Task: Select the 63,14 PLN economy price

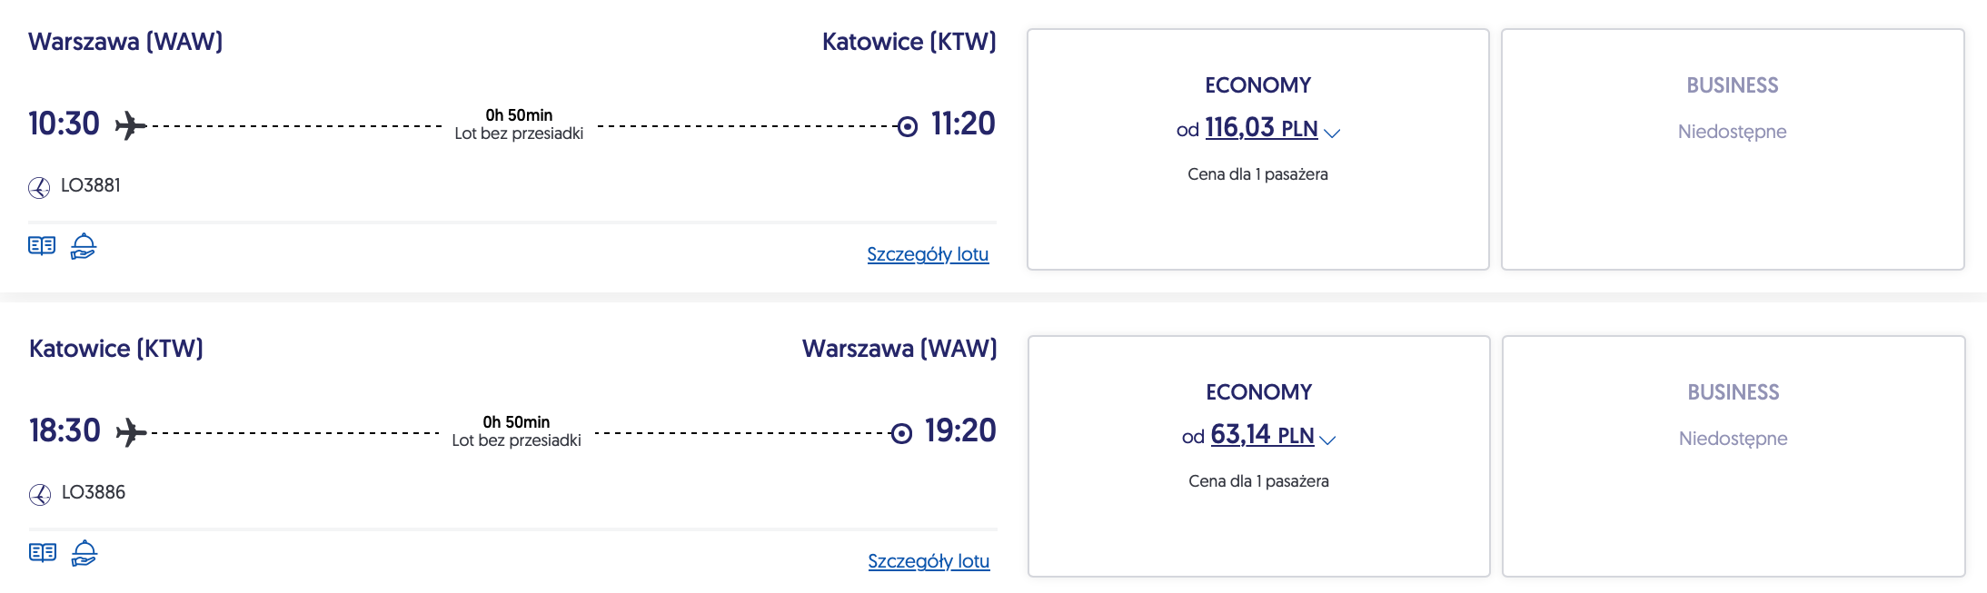Action: click(1261, 436)
